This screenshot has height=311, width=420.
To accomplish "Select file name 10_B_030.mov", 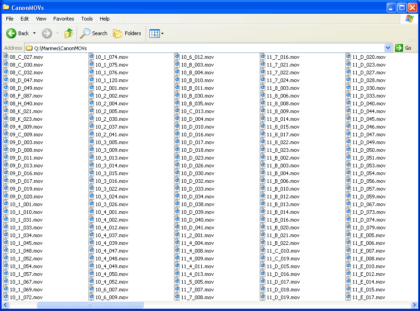I will point(197,96).
